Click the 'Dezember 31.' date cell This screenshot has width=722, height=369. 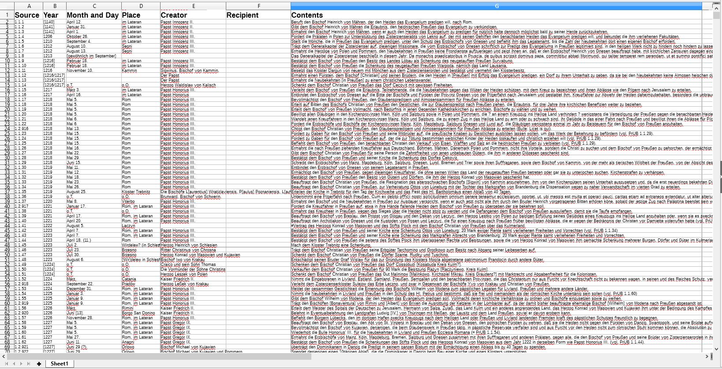tap(94, 289)
